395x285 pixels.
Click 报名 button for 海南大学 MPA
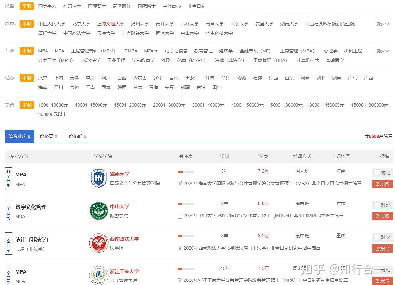click(382, 184)
